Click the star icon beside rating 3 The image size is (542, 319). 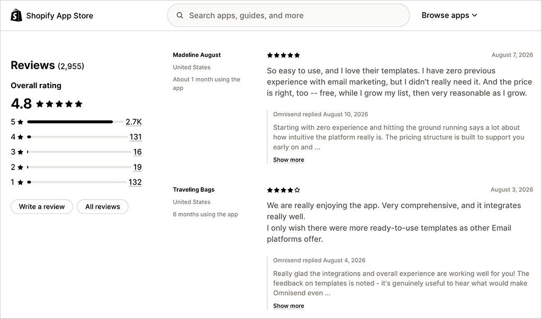click(21, 152)
